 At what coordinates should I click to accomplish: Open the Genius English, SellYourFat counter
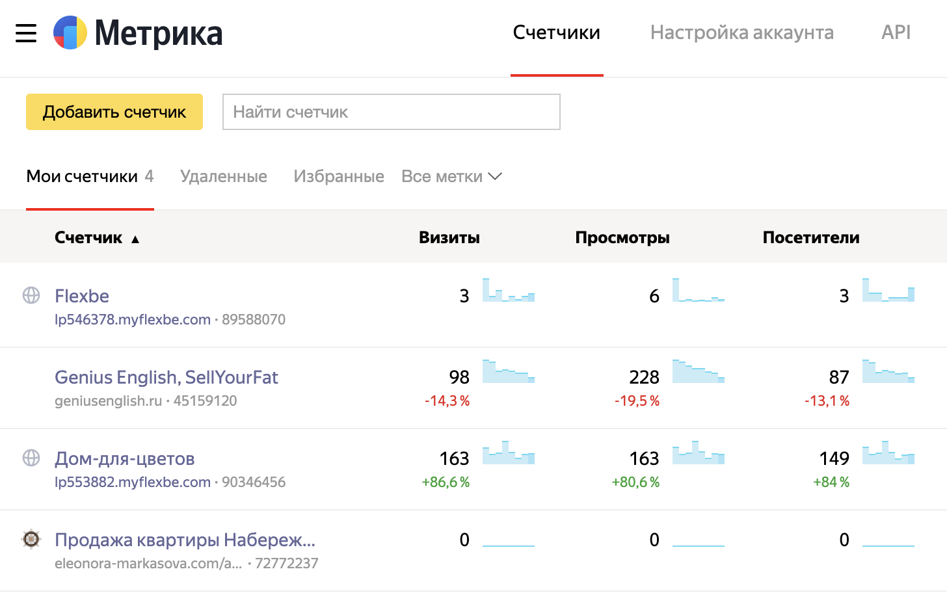coord(167,377)
